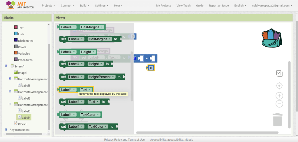Open the English language dropdown

point(240,6)
